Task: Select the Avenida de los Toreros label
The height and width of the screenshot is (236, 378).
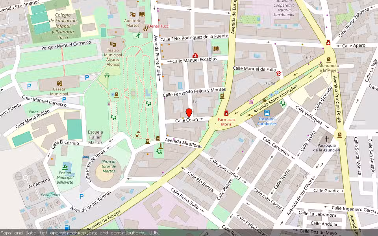Action: coord(91,201)
